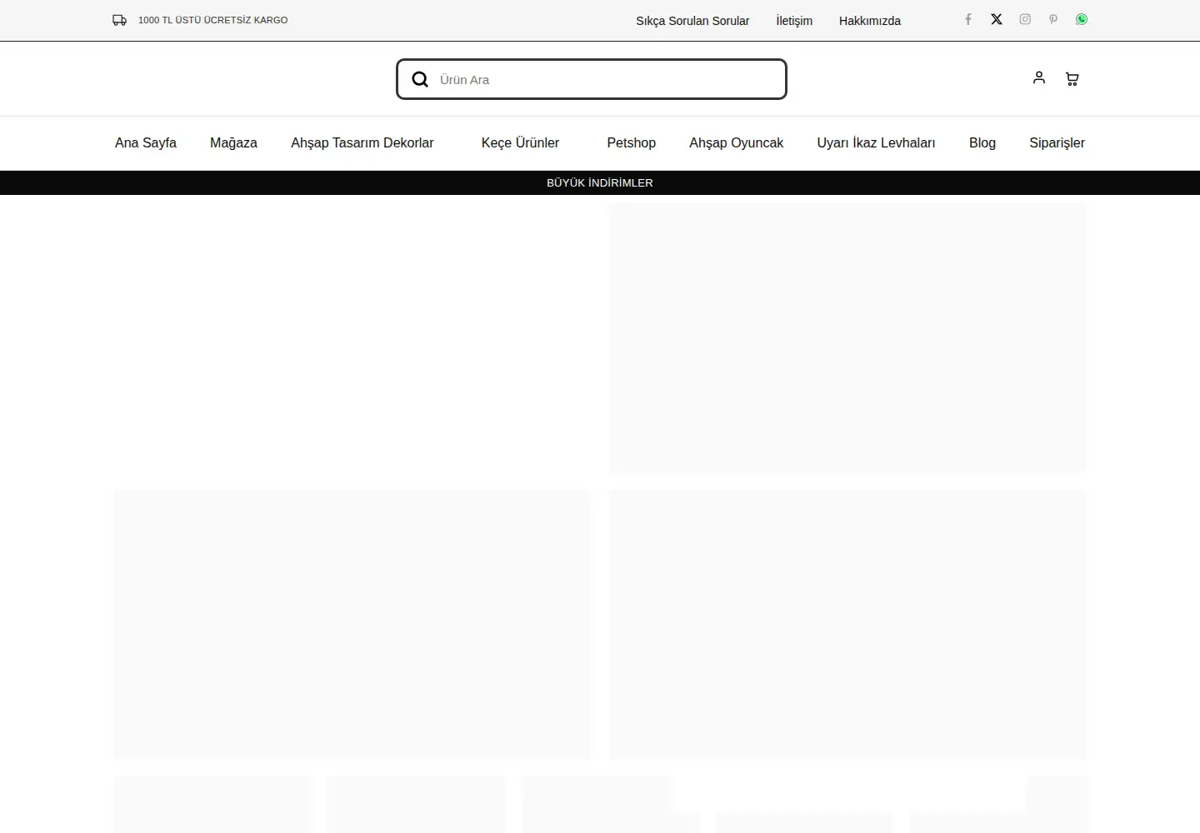Open the Pinterest social icon
1200x833 pixels.
[x=1053, y=19]
